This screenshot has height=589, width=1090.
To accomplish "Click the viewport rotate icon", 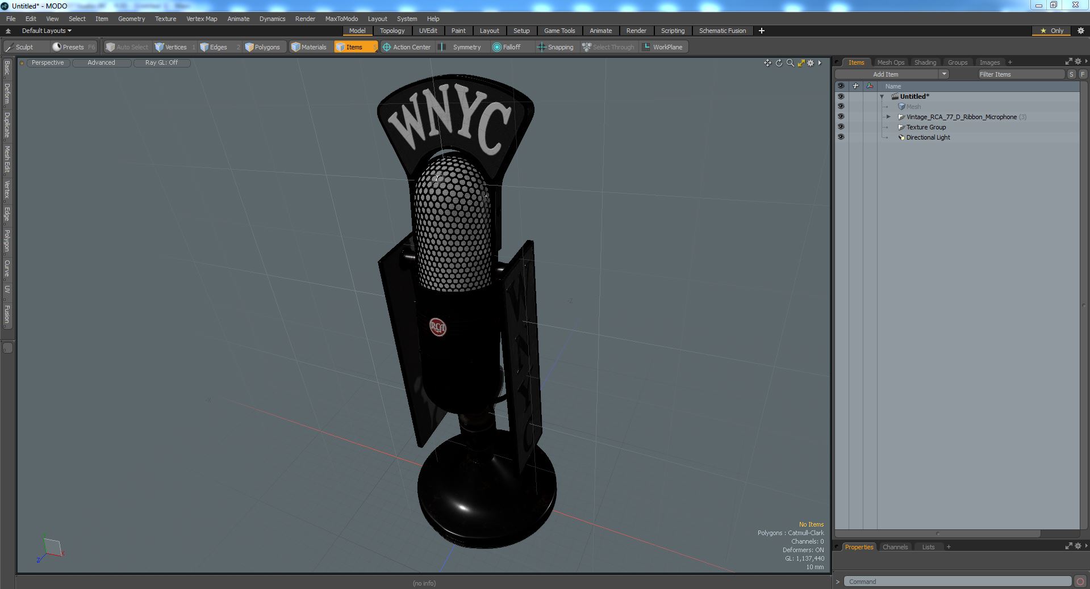I will pos(779,63).
